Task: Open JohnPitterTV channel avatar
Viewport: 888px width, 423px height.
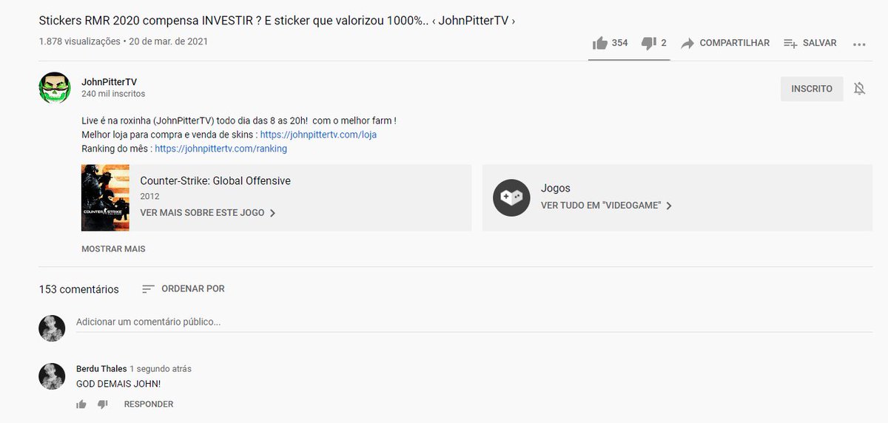Action: (54, 88)
